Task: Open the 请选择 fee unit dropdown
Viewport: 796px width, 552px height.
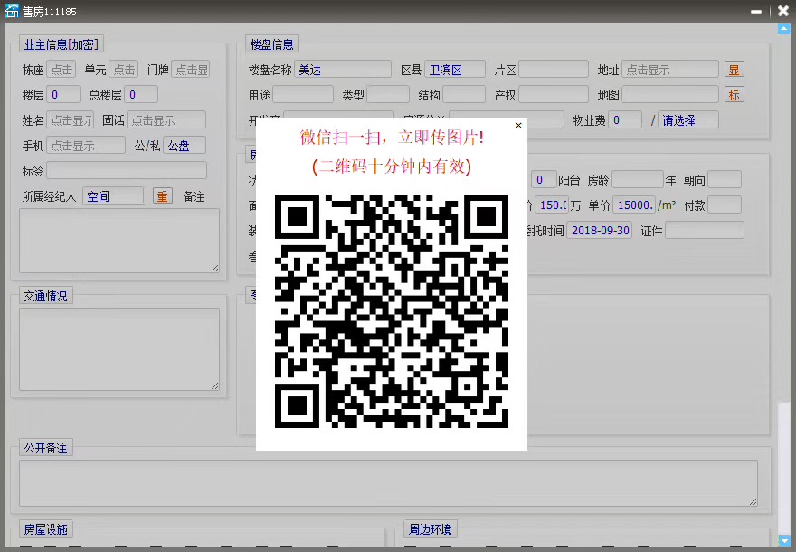Action: click(688, 120)
